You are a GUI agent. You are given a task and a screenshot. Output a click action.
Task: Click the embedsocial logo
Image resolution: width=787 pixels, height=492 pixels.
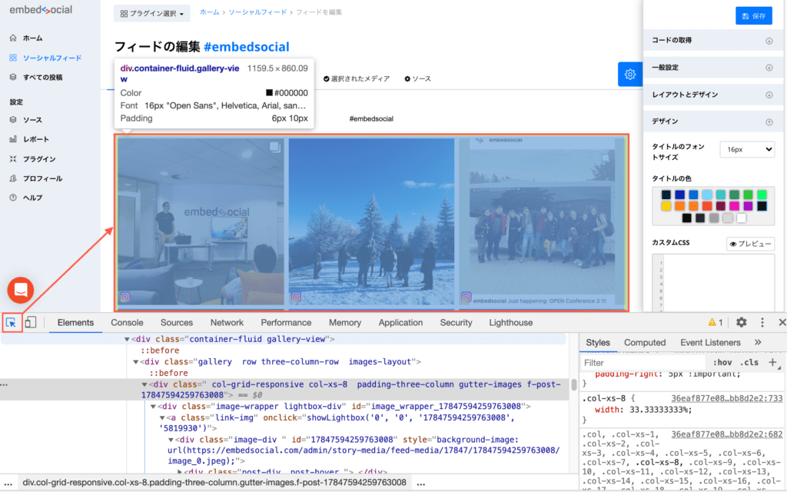[41, 9]
